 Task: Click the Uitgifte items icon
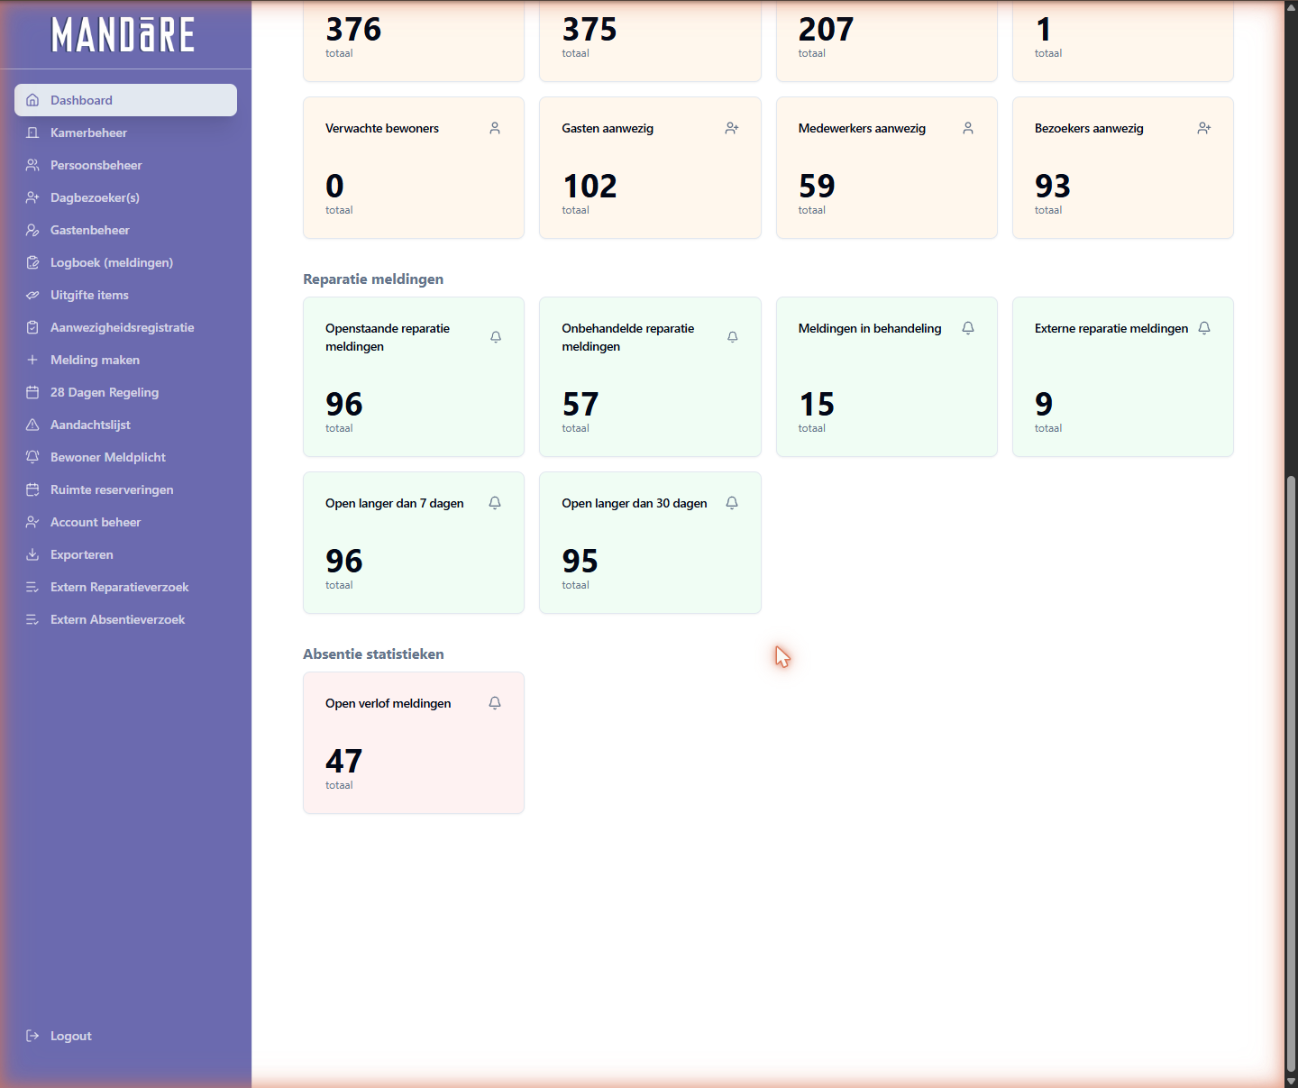click(32, 295)
